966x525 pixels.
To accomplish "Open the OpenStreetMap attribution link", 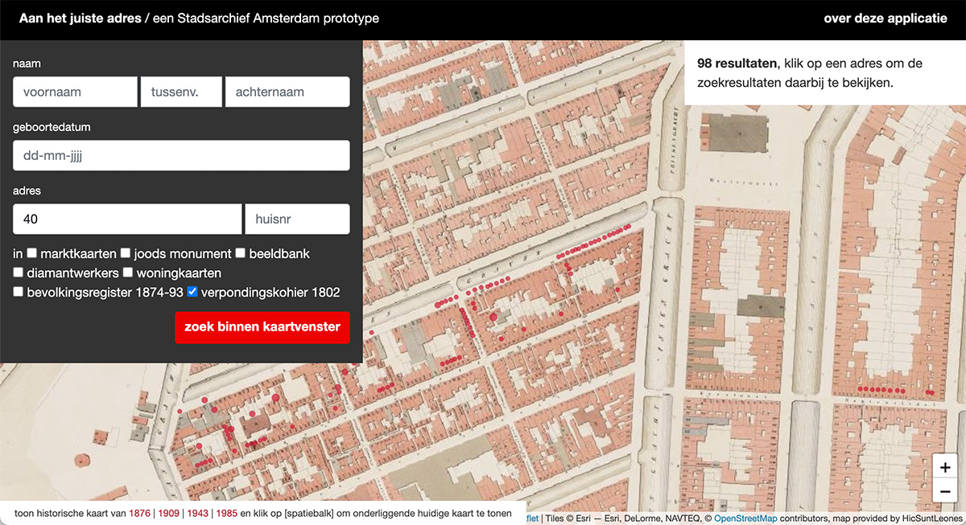I will (745, 519).
